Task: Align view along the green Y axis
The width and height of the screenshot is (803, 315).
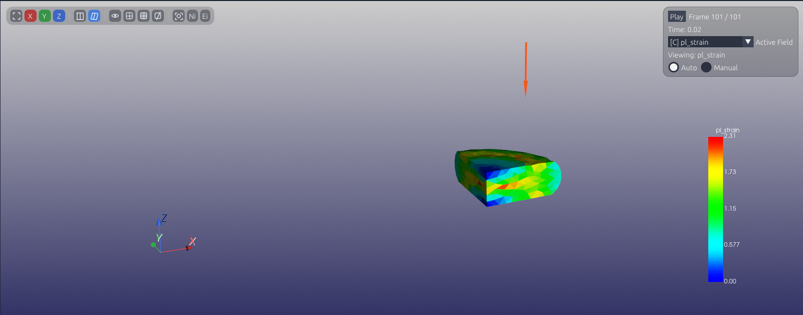Action: (45, 16)
